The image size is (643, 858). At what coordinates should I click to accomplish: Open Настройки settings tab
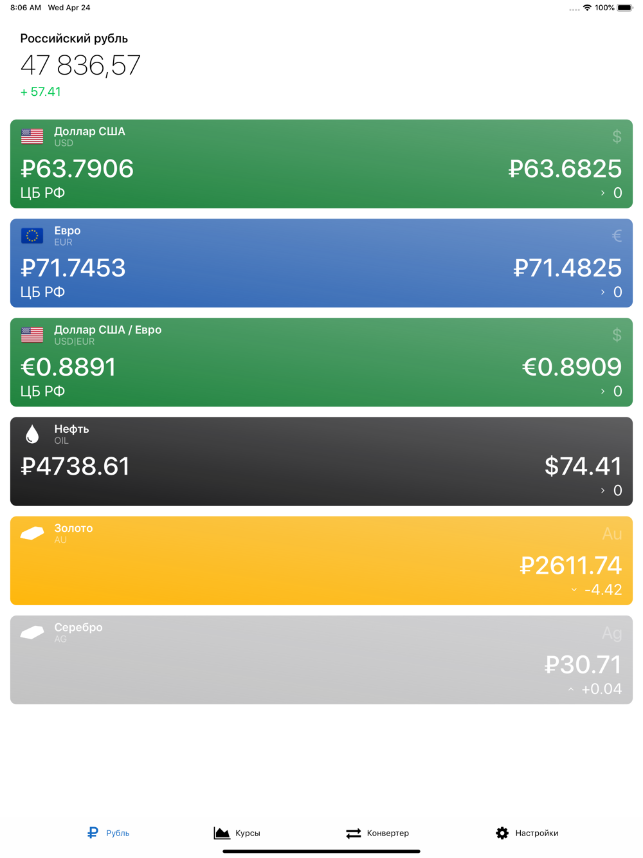527,833
